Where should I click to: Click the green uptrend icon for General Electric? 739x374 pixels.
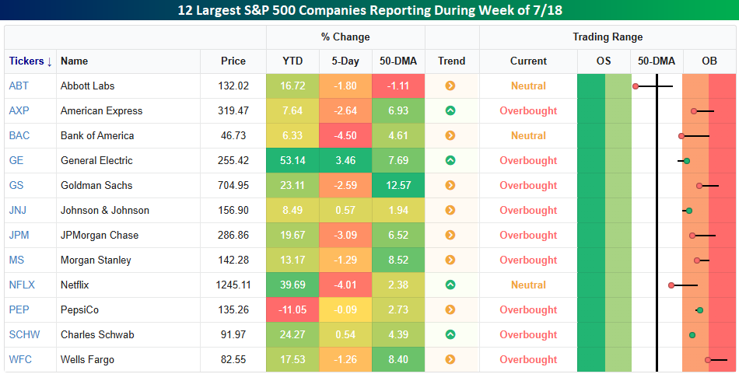tap(450, 161)
